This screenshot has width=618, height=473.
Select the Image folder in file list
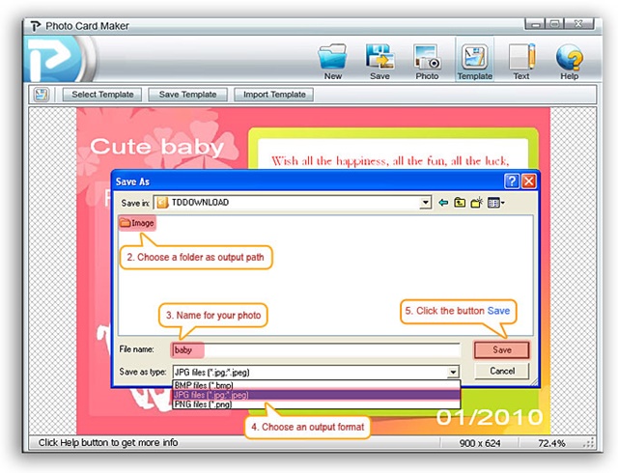pos(136,223)
